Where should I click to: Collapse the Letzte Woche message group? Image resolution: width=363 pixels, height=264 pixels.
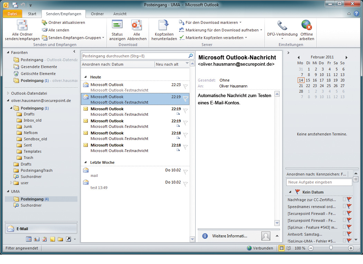pos(85,162)
